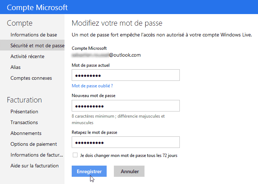Enable the 72-day password change checkbox
Viewport: 258px width, 184px height.
point(75,155)
